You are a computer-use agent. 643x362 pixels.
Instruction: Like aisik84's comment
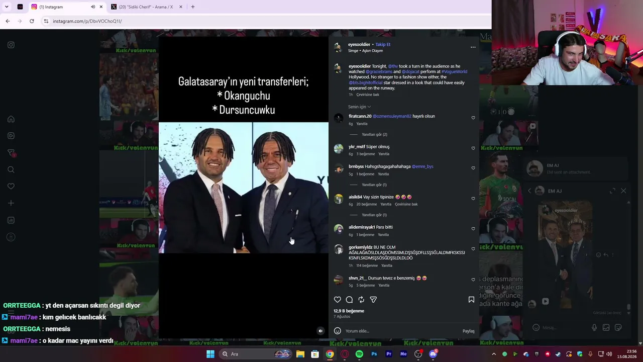(x=473, y=199)
